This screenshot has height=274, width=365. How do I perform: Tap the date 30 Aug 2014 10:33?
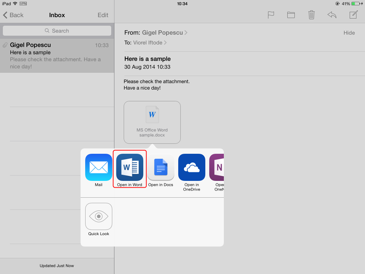(x=147, y=67)
